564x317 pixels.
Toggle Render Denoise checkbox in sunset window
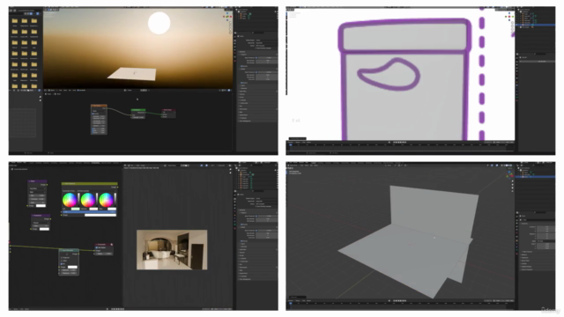tap(241, 83)
